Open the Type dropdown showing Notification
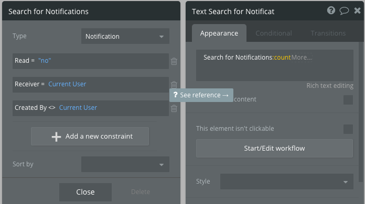 pyautogui.click(x=125, y=36)
